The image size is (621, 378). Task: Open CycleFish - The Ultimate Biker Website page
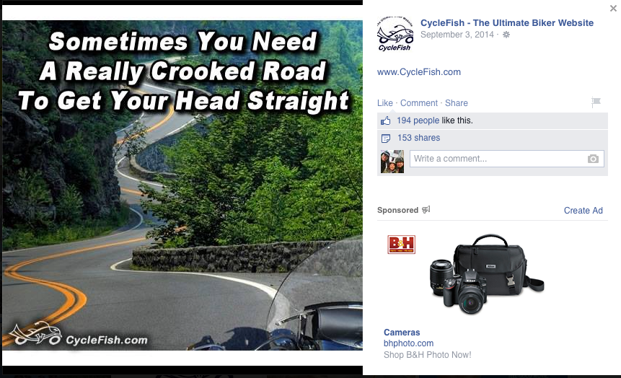pos(507,23)
